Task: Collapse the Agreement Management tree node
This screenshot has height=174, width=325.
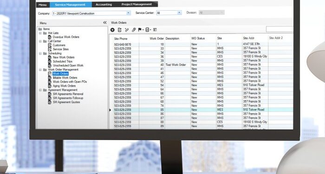Action: click(40, 90)
